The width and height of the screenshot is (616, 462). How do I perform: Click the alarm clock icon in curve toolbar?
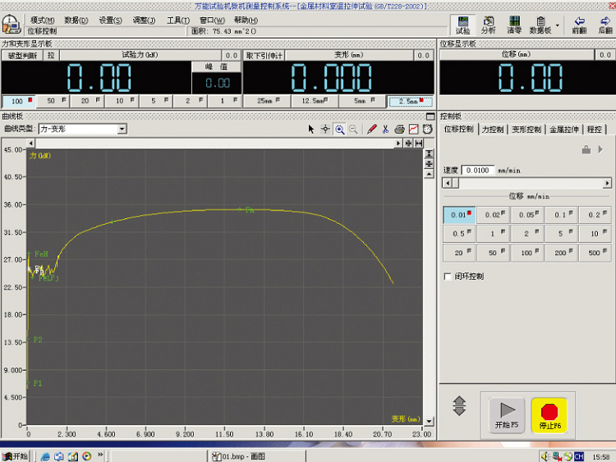click(x=427, y=129)
